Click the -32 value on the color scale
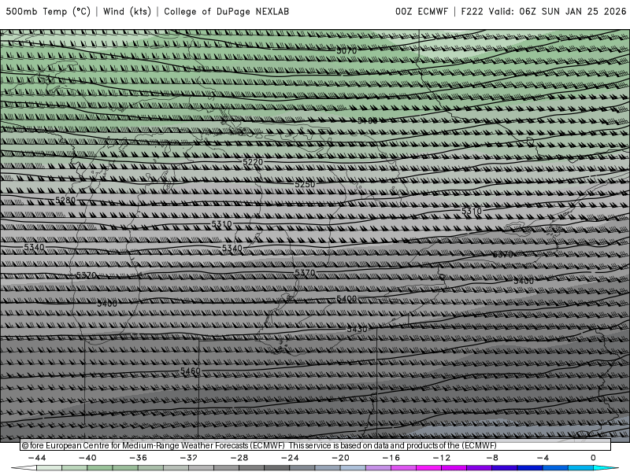The width and height of the screenshot is (630, 472). (x=188, y=458)
